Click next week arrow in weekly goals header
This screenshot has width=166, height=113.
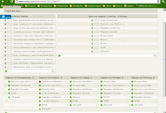(156, 16)
